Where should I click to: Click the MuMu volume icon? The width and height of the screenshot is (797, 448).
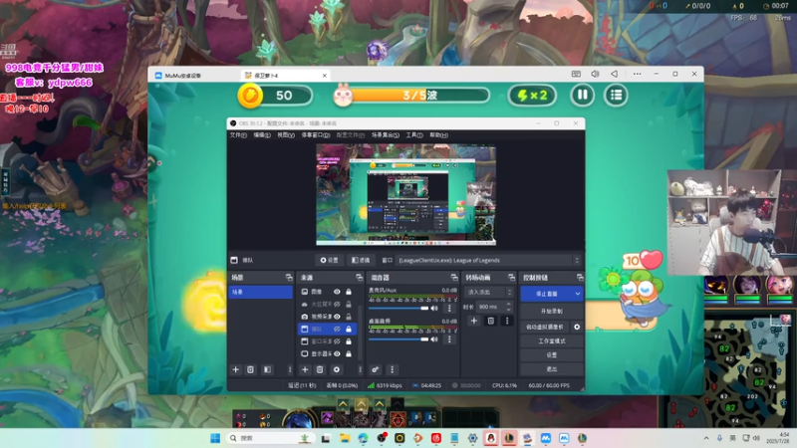[595, 74]
